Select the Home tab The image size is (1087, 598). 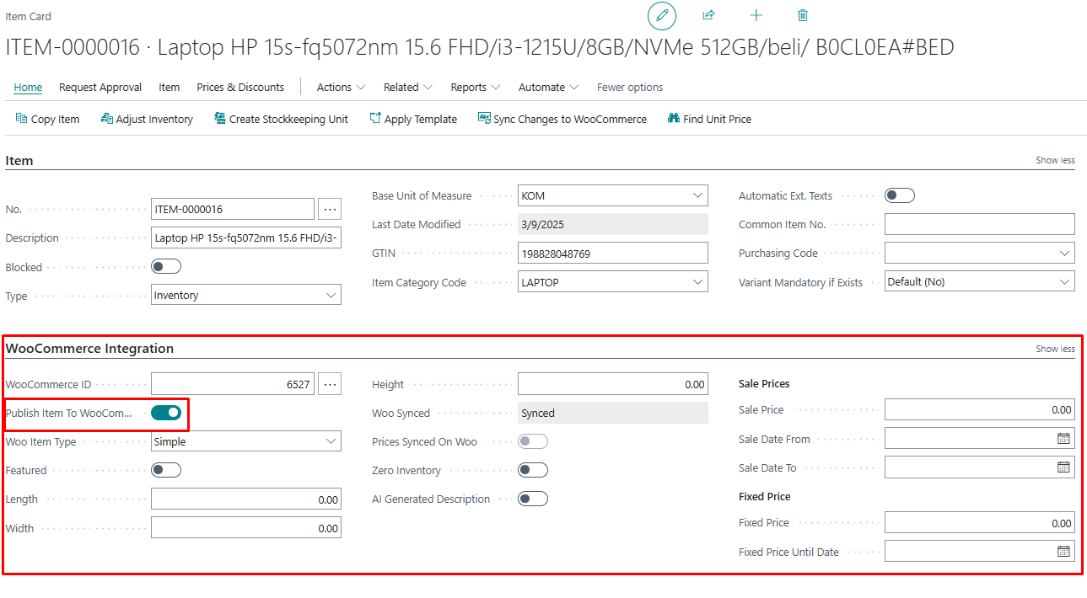point(28,88)
